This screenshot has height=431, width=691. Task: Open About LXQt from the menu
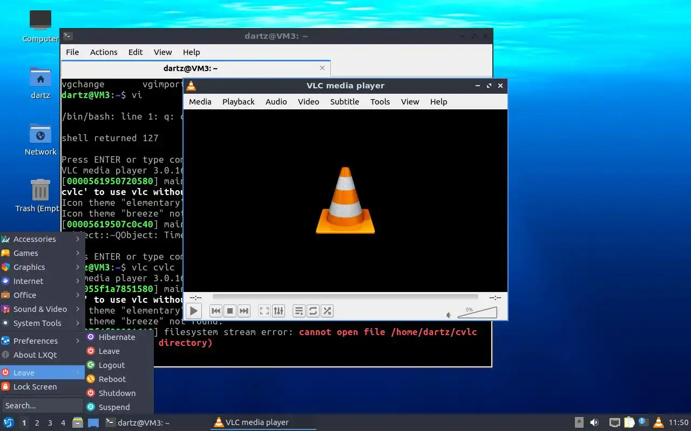(x=42, y=355)
